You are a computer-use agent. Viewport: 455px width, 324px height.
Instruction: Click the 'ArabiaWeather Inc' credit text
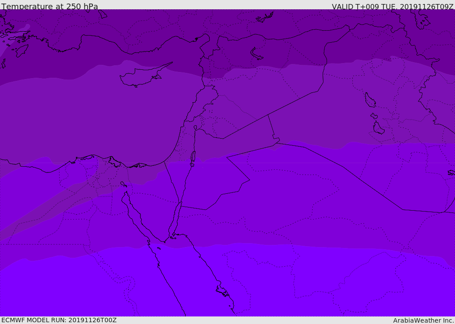423,320
